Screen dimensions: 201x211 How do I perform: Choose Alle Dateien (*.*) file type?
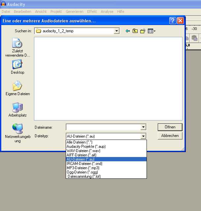106,142
